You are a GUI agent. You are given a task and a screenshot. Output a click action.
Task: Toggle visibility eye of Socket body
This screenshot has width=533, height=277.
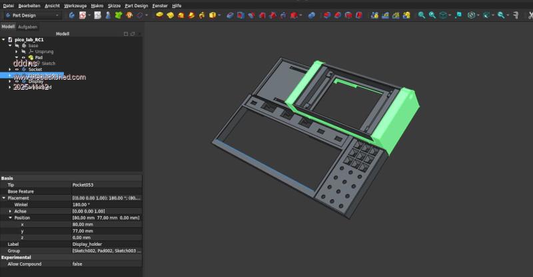(17, 69)
